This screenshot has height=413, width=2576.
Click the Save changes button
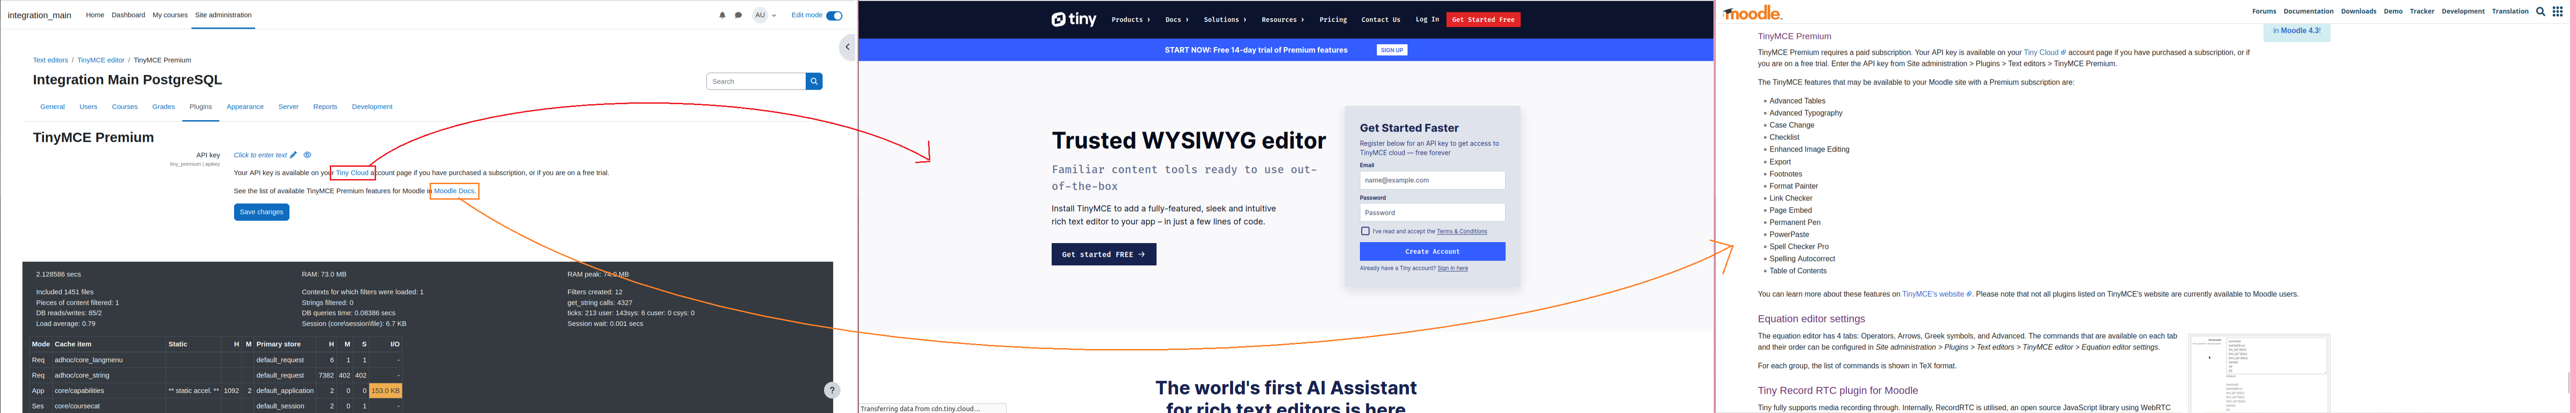click(x=262, y=212)
